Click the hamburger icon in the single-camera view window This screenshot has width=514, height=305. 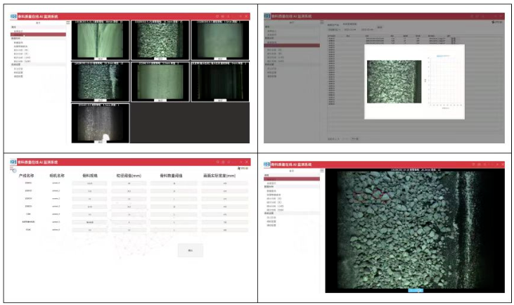[x=321, y=171]
